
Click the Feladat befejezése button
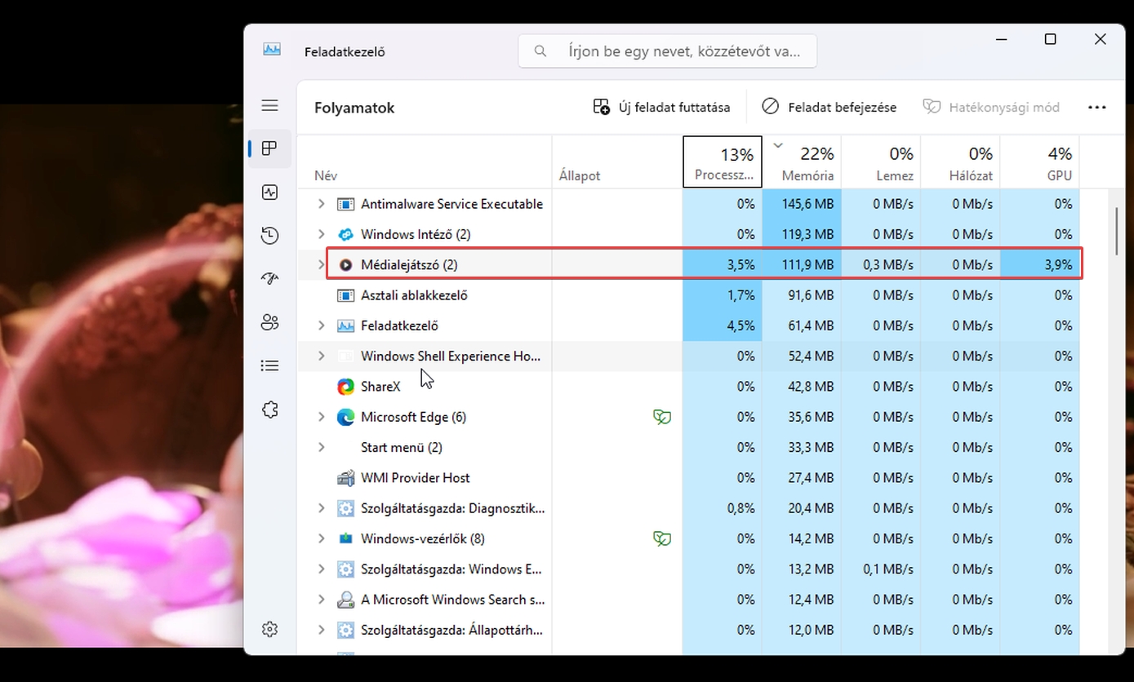coord(829,107)
